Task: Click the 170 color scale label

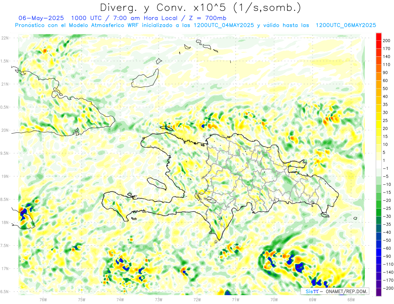Action: tap(386, 49)
